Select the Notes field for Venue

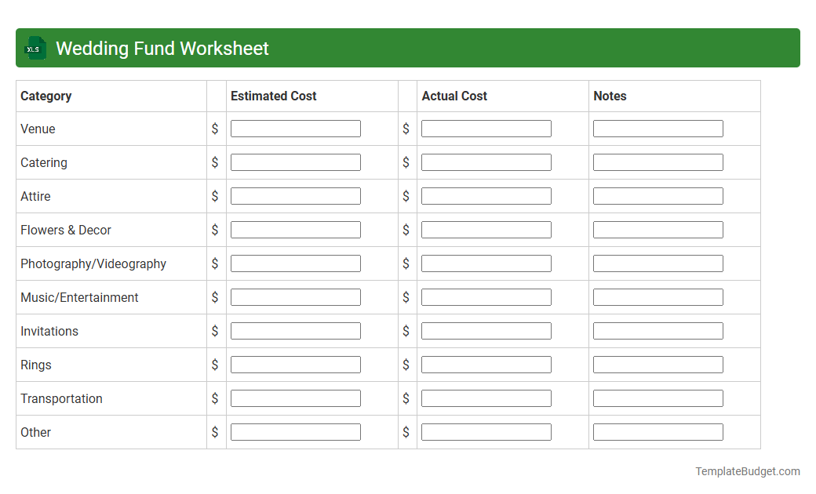coord(658,128)
